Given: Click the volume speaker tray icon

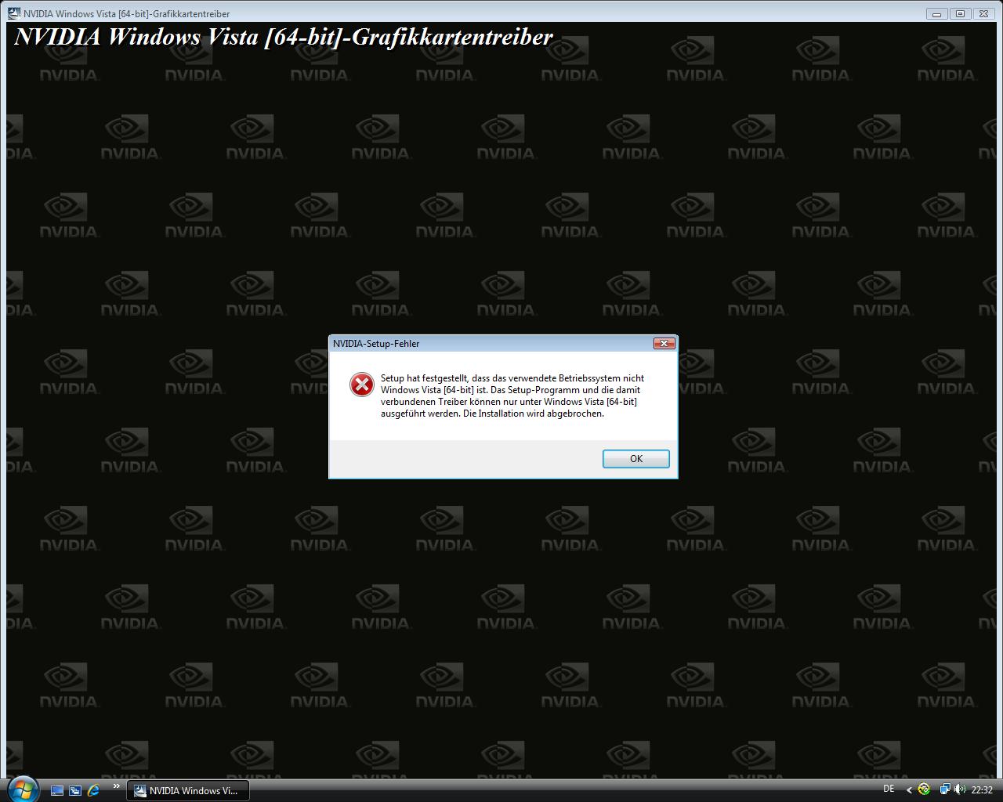Looking at the screenshot, I should point(960,789).
